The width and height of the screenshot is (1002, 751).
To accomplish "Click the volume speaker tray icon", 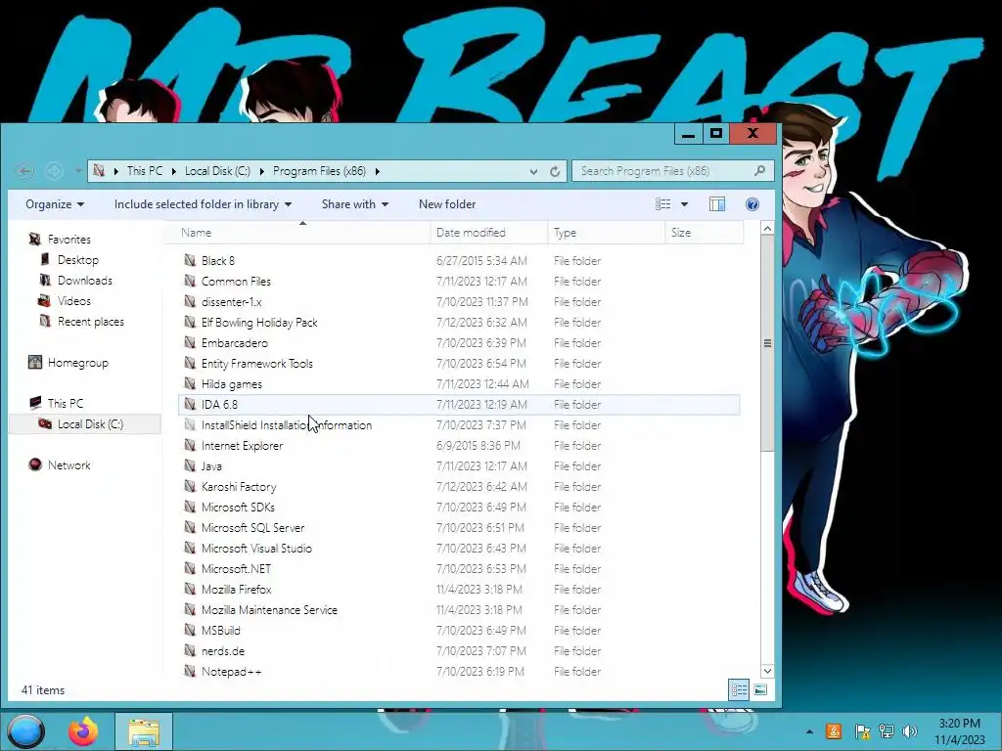I will coord(909,731).
